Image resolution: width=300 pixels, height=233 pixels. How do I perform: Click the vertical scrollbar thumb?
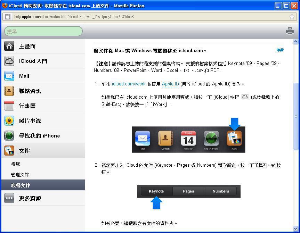point(295,116)
